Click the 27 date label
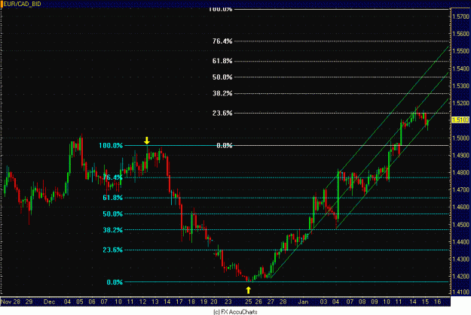The width and height of the screenshot is (471, 315). tap(271, 301)
